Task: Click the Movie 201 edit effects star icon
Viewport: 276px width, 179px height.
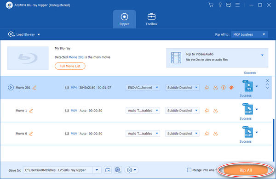Action: pyautogui.click(x=207, y=88)
